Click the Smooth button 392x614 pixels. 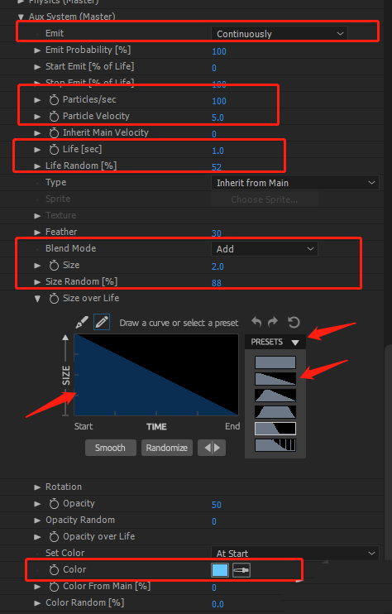point(110,448)
